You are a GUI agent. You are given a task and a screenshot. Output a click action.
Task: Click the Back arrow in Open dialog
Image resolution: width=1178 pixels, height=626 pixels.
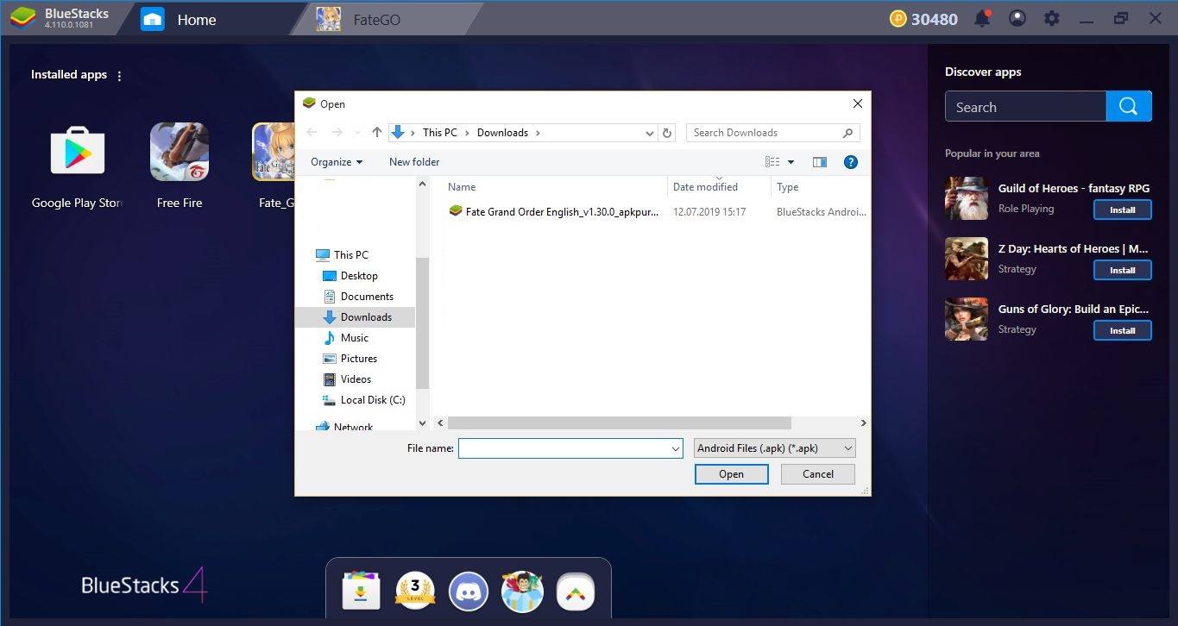click(312, 133)
